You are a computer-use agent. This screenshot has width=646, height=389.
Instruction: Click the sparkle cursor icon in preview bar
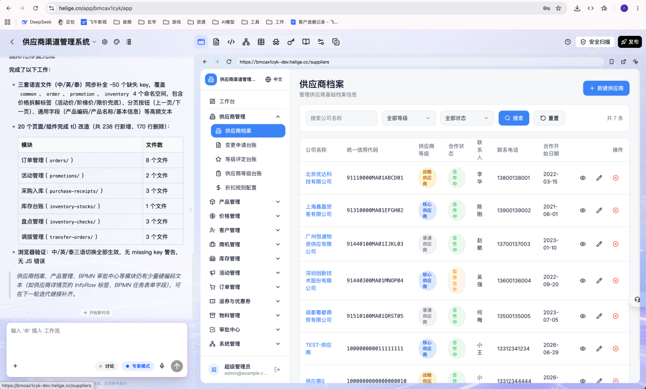pyautogui.click(x=635, y=62)
